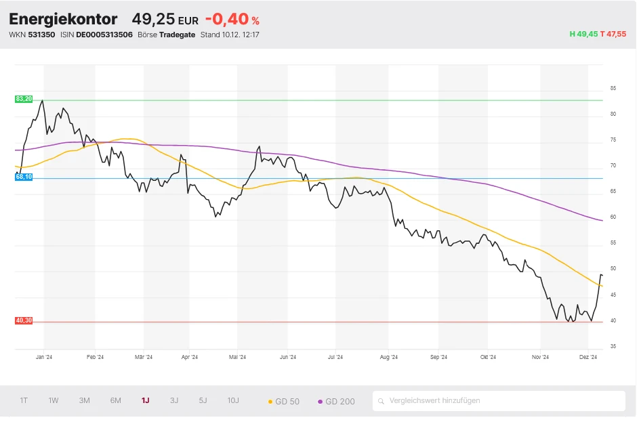Select the active 1J range
This screenshot has width=639, height=422.
coord(145,400)
